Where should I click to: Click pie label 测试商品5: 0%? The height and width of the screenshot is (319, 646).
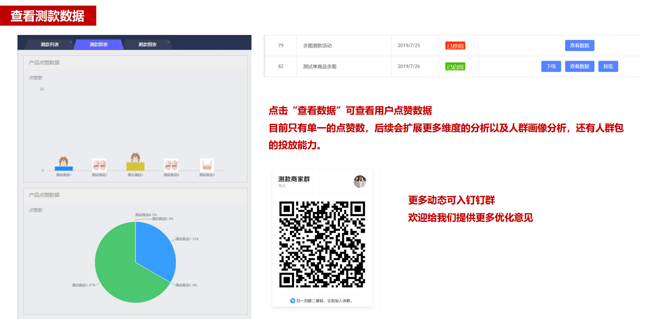click(x=163, y=219)
